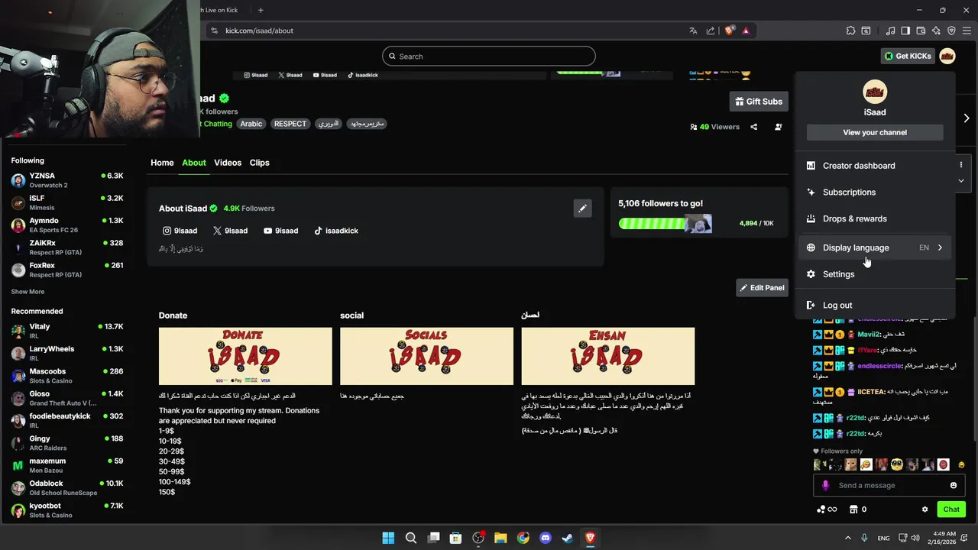978x550 pixels.
Task: Click the Brave Rewards triangle icon
Action: [746, 31]
